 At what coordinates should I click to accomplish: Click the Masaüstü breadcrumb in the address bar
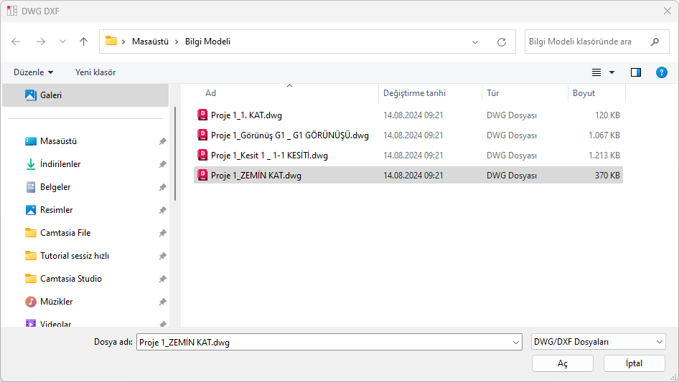click(150, 42)
